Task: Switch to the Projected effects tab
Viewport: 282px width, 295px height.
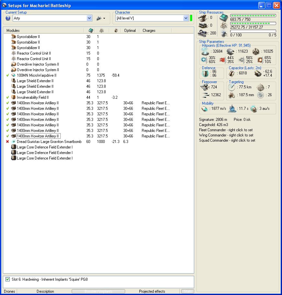Action: coord(152,291)
